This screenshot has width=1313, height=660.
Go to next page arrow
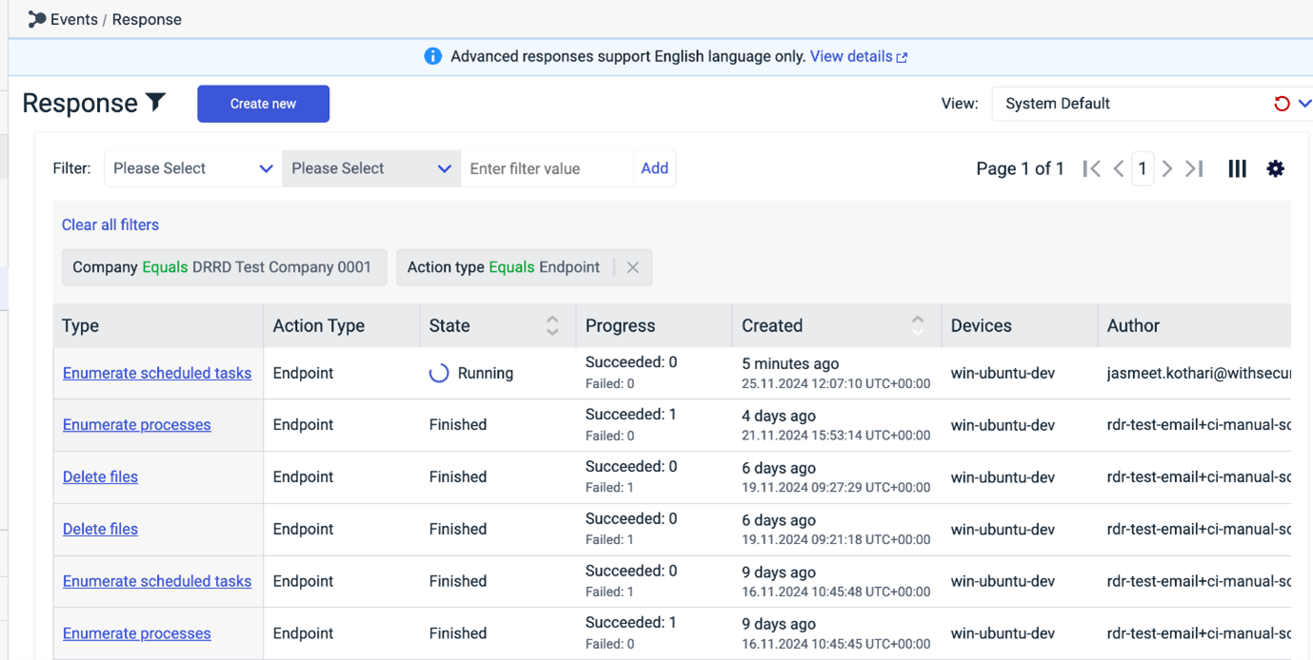tap(1167, 168)
